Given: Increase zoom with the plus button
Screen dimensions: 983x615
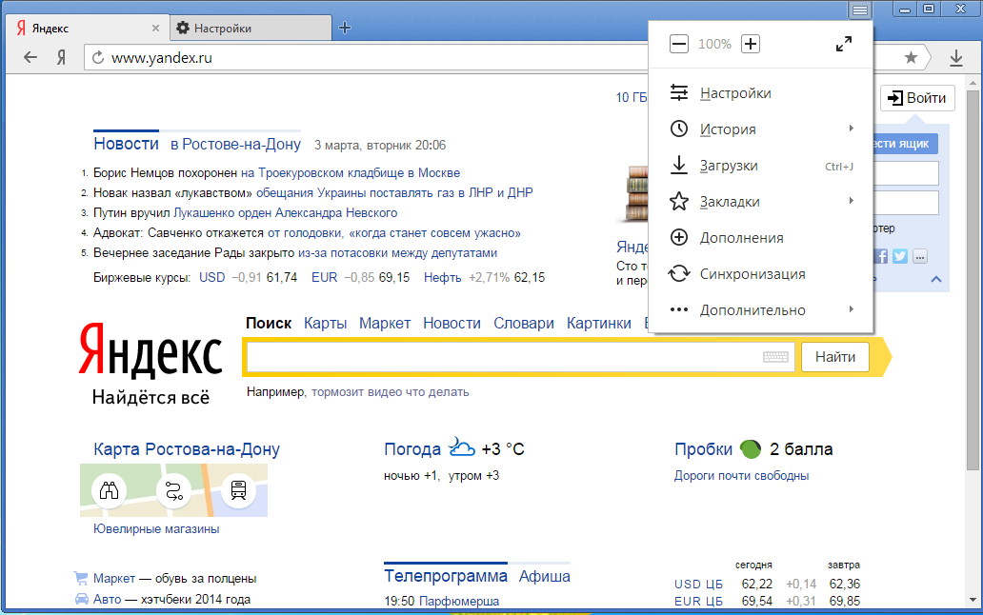Looking at the screenshot, I should 751,44.
